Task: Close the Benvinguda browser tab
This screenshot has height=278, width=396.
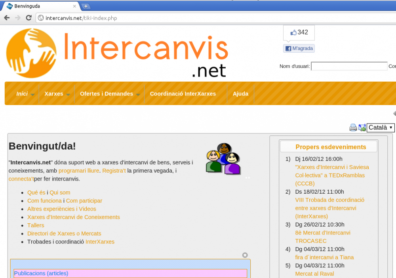Action: 75,6
